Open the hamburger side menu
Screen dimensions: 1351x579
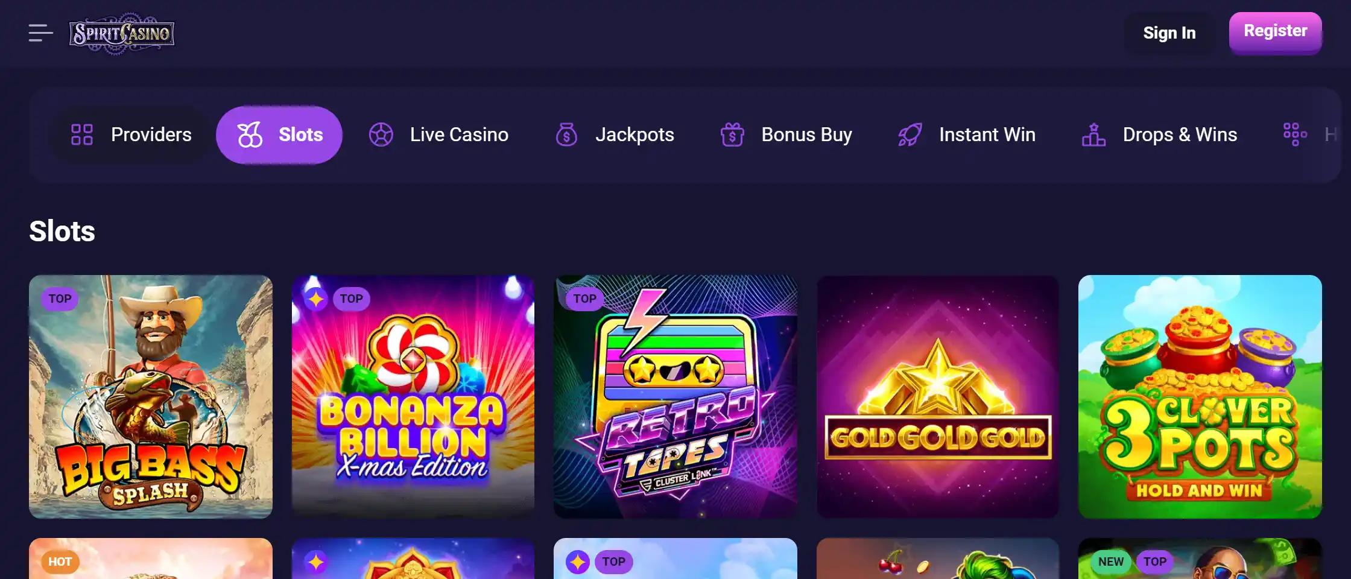tap(40, 33)
